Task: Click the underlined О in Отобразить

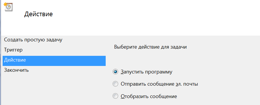Action: pyautogui.click(x=122, y=96)
